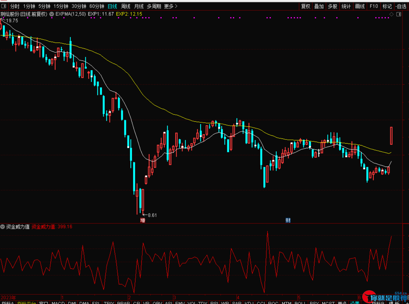Click the 财 financial report marker
The image size is (409, 304).
tap(288, 220)
